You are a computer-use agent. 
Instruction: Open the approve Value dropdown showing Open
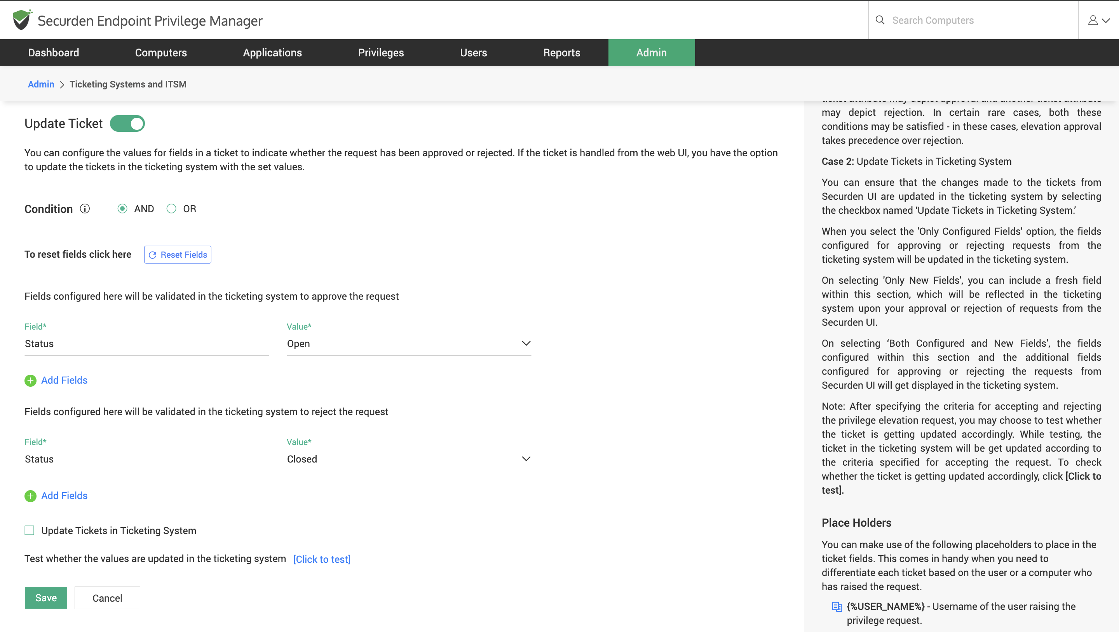click(409, 344)
